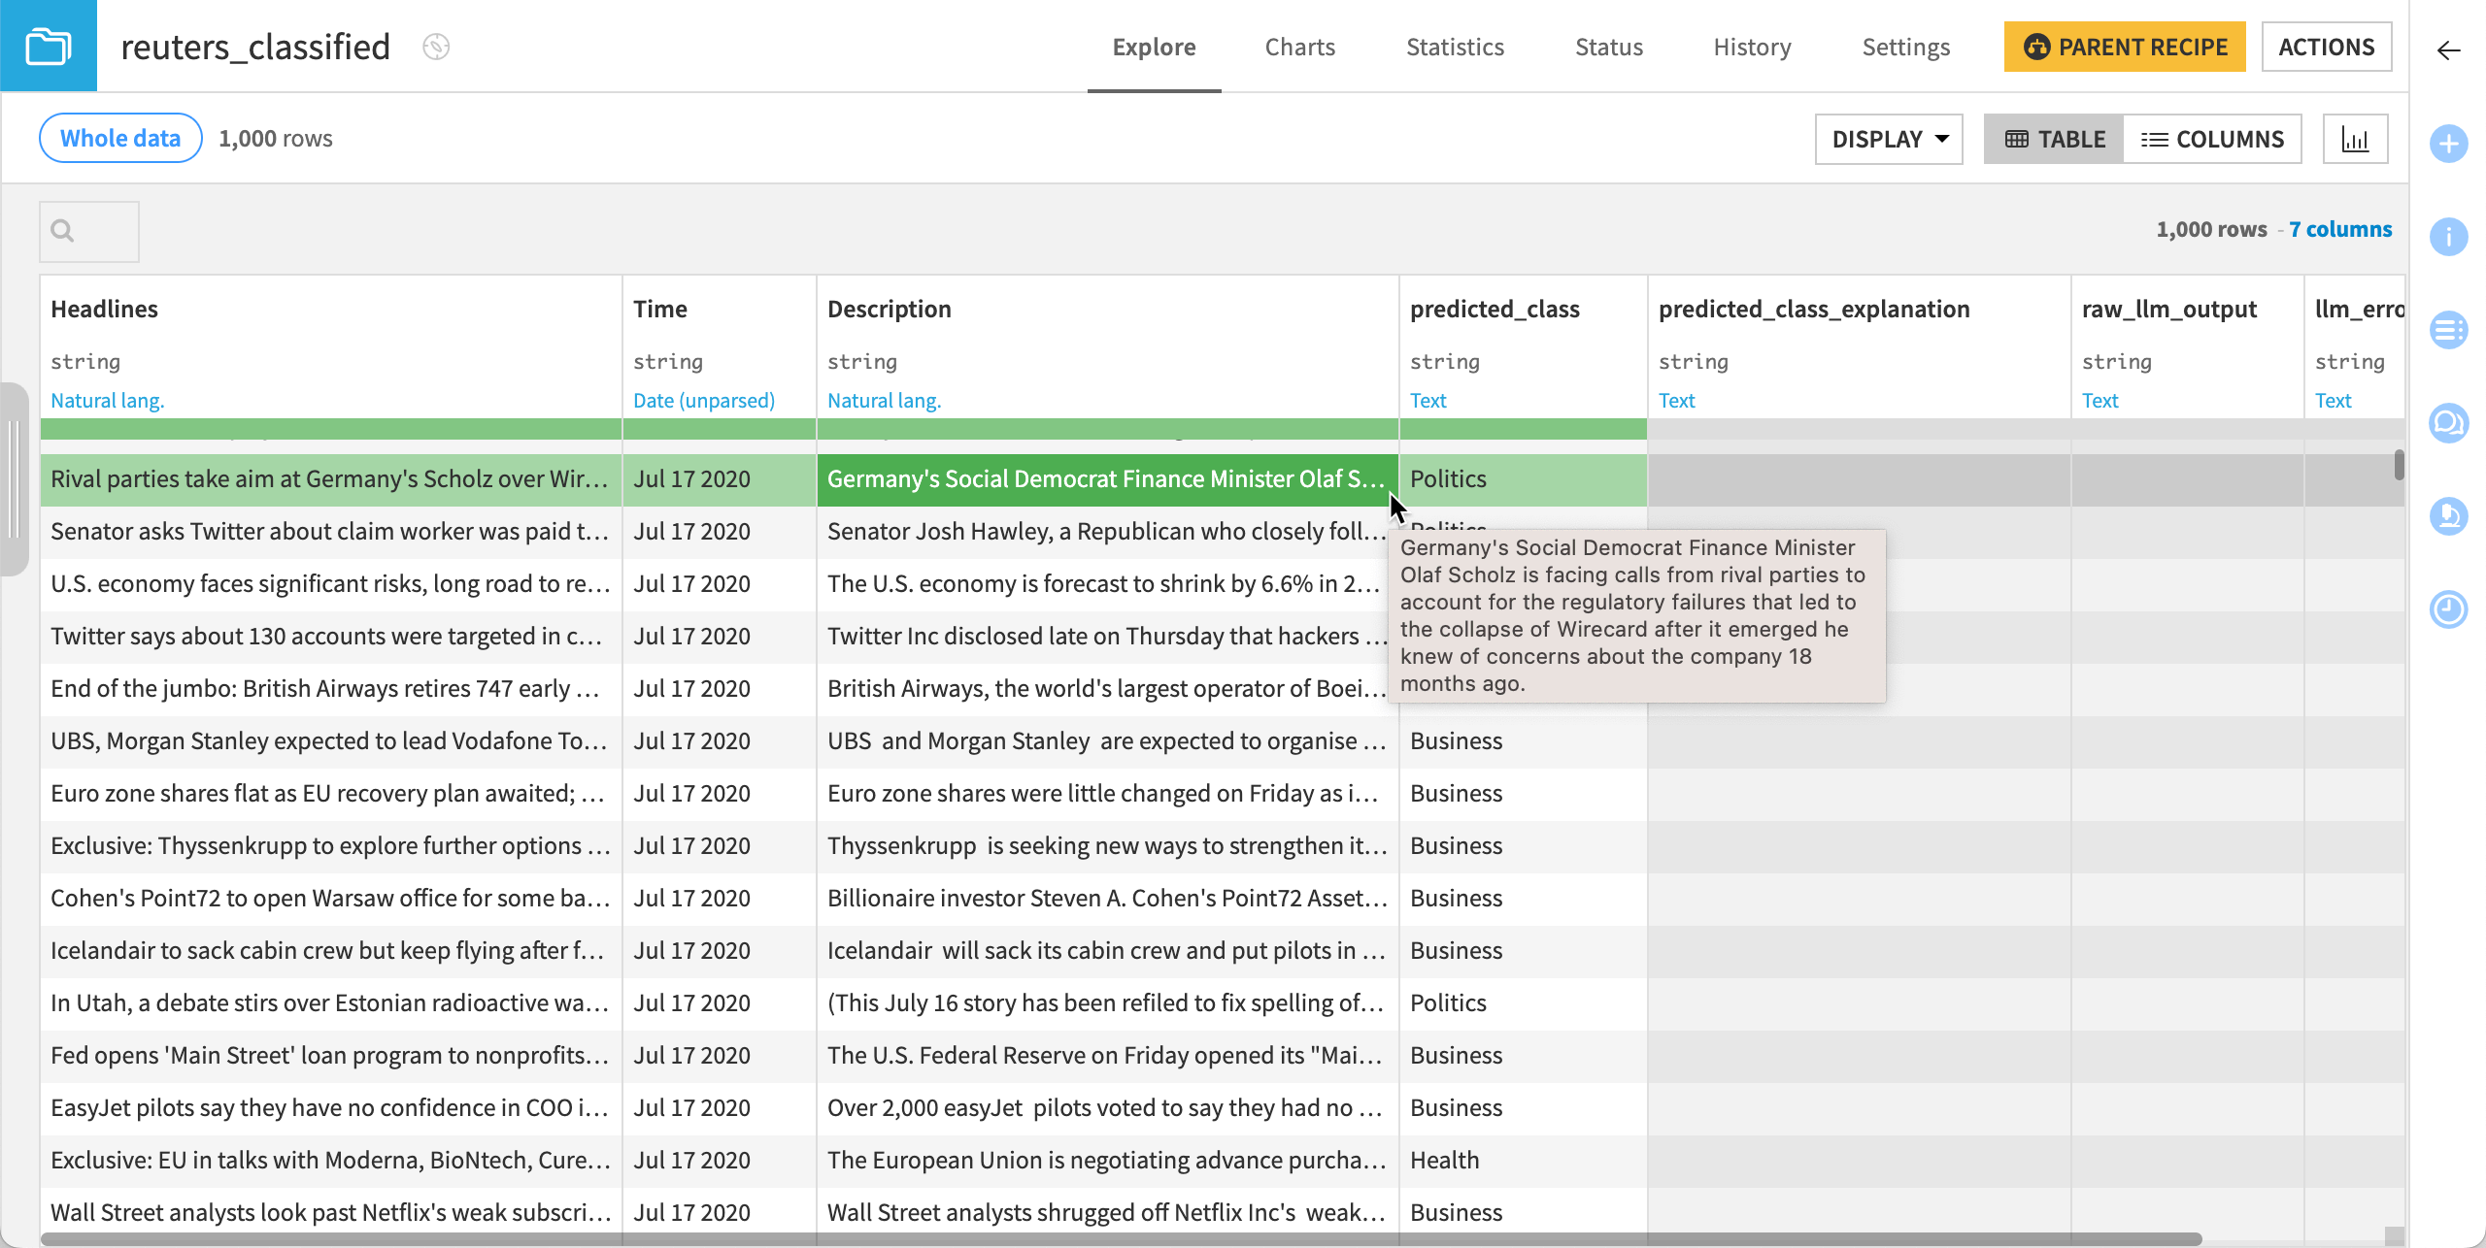Click the 7 columns link
Viewport: 2486px width, 1248px height.
(2340, 229)
